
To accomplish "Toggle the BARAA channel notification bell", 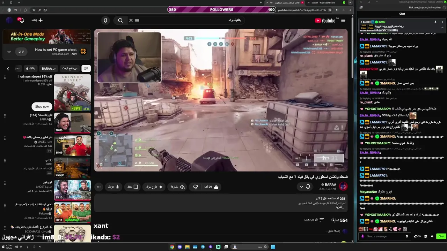I will 308,187.
